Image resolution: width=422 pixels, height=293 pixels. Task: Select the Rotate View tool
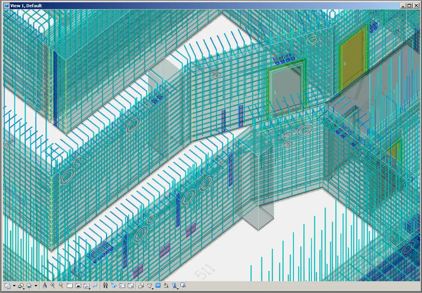pos(86,286)
